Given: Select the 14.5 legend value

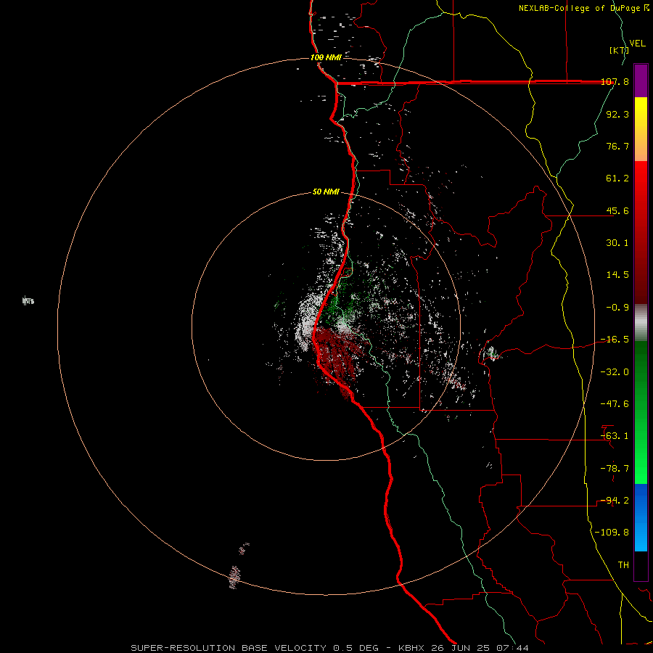Looking at the screenshot, I should click(x=617, y=275).
